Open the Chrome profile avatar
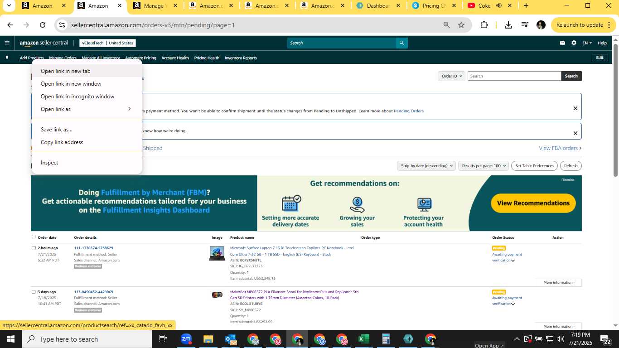The height and width of the screenshot is (348, 619). (541, 25)
